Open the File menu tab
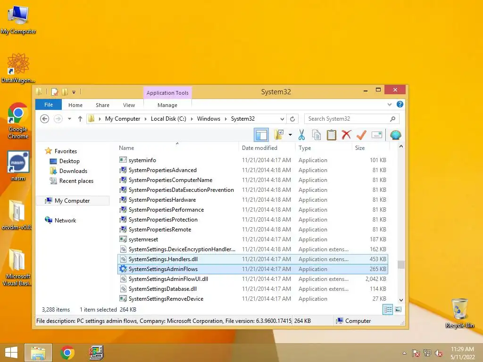 [49, 105]
